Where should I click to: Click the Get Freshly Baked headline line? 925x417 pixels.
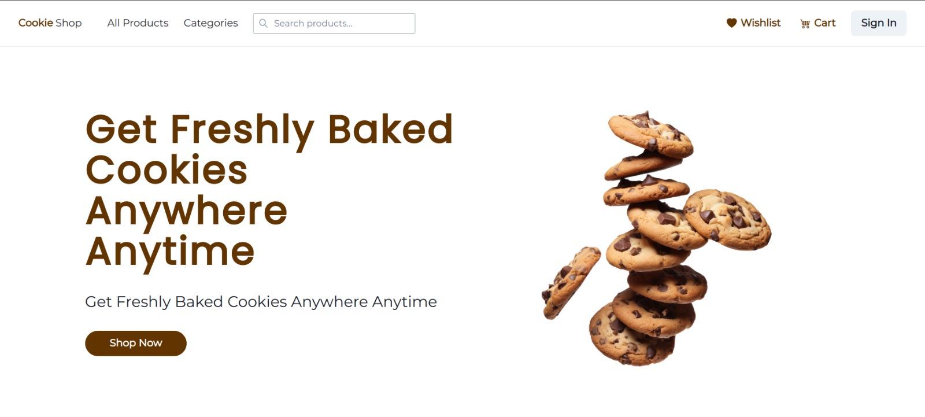point(269,130)
